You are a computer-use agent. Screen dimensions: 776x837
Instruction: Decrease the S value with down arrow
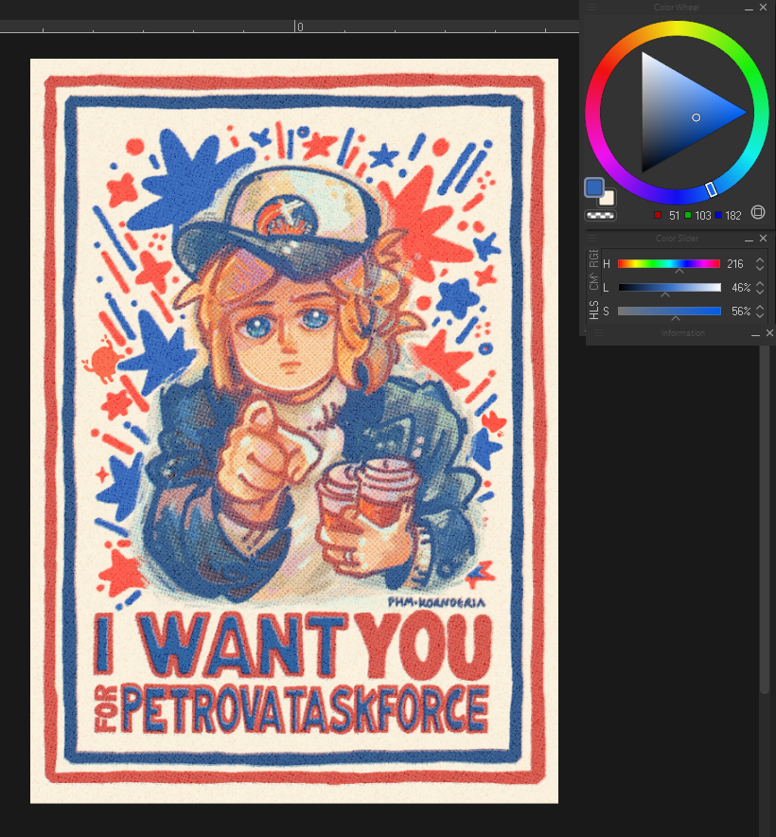point(760,315)
